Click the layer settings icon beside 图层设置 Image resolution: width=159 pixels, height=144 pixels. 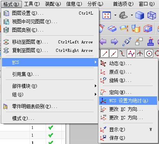[6, 13]
